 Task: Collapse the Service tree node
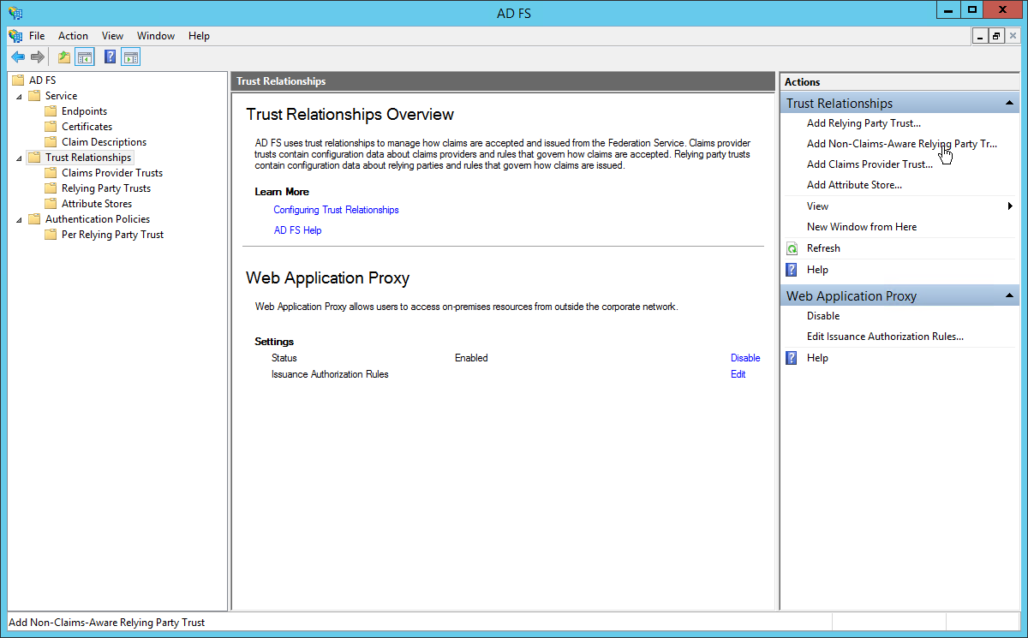click(19, 97)
